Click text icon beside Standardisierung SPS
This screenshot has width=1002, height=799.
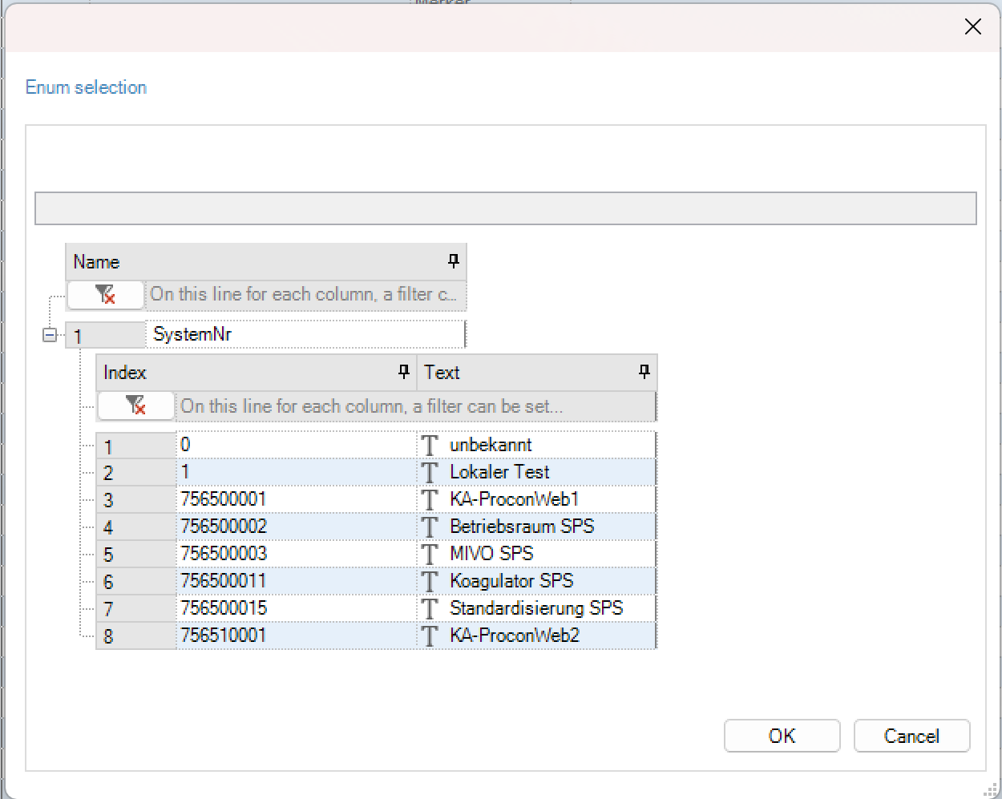tap(430, 608)
